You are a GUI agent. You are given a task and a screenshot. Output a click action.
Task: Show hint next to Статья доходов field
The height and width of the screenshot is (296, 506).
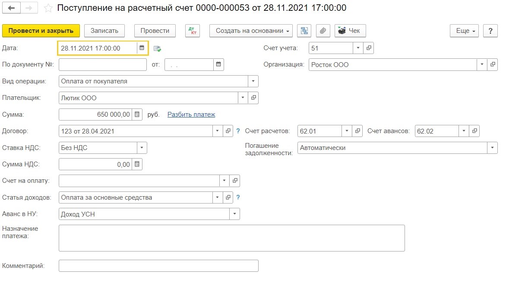coord(238,197)
